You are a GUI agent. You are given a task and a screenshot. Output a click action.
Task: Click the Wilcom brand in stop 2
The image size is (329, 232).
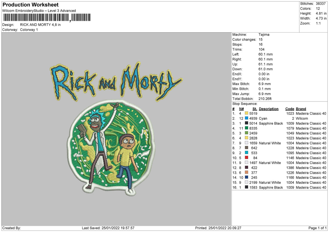tap(302, 118)
